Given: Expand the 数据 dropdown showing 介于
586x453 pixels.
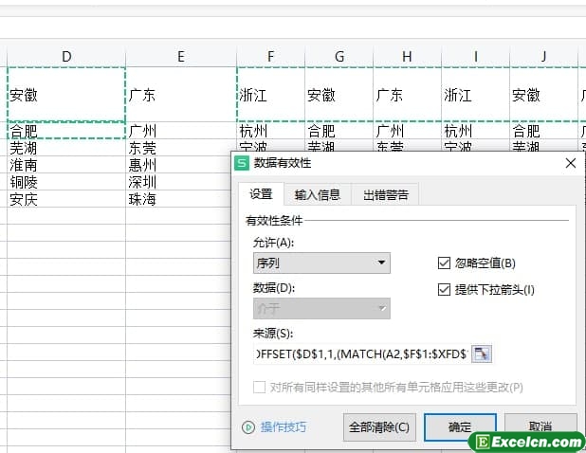Looking at the screenshot, I should (x=321, y=308).
